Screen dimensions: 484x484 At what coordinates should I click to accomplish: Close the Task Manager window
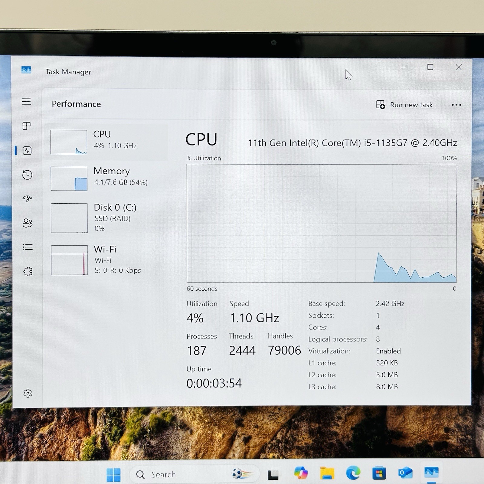[x=459, y=67]
